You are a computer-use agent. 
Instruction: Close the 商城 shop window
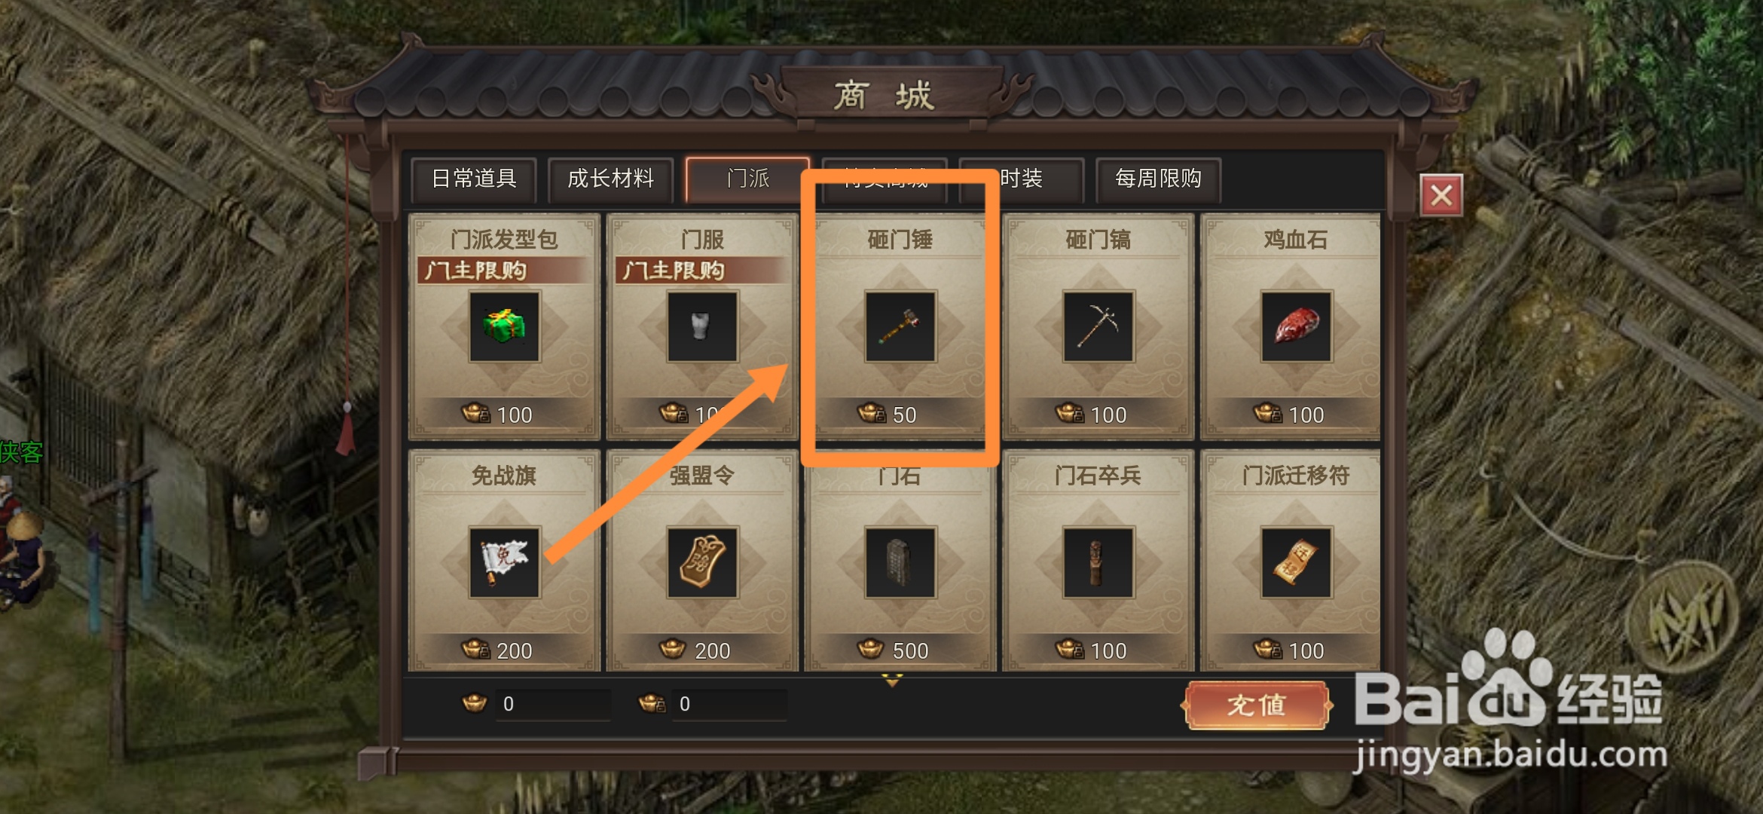click(x=1441, y=195)
